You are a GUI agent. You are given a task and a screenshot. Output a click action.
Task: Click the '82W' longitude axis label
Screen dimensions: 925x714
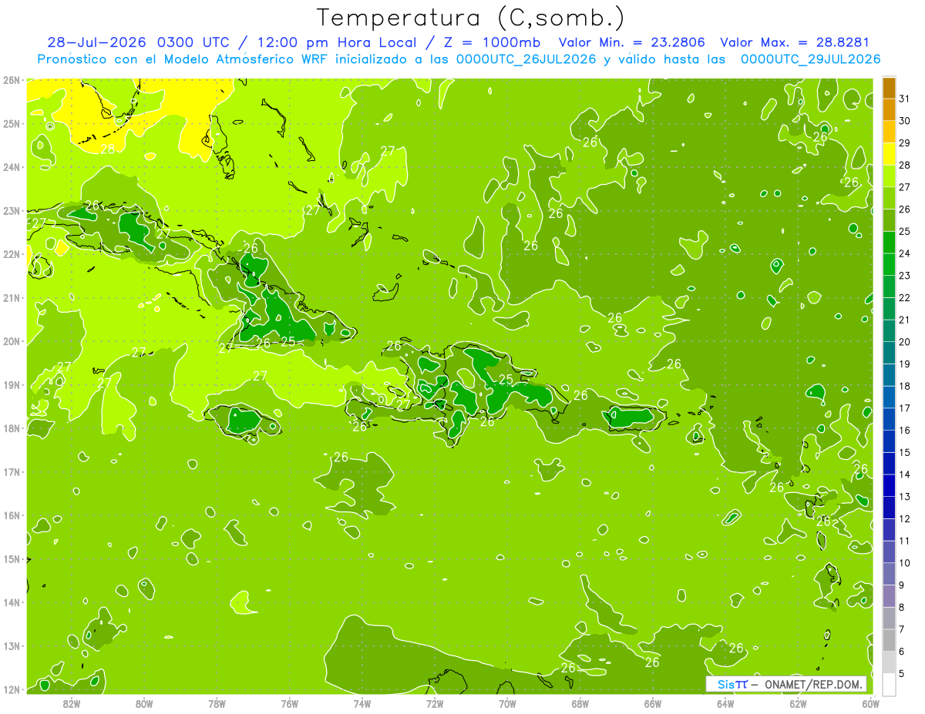click(72, 703)
